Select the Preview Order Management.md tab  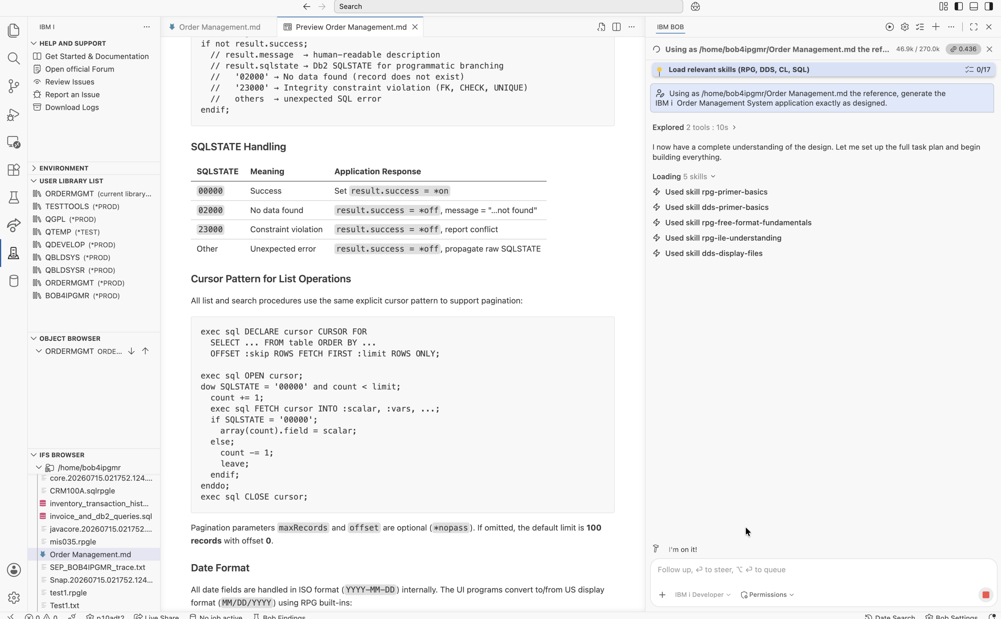point(350,27)
